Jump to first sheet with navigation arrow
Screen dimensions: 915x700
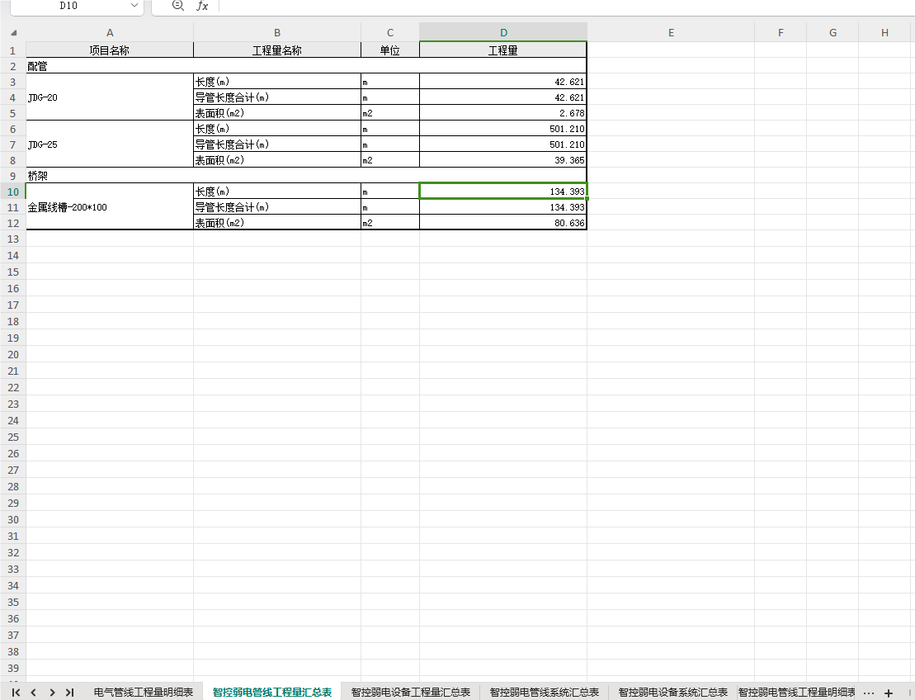(16, 693)
